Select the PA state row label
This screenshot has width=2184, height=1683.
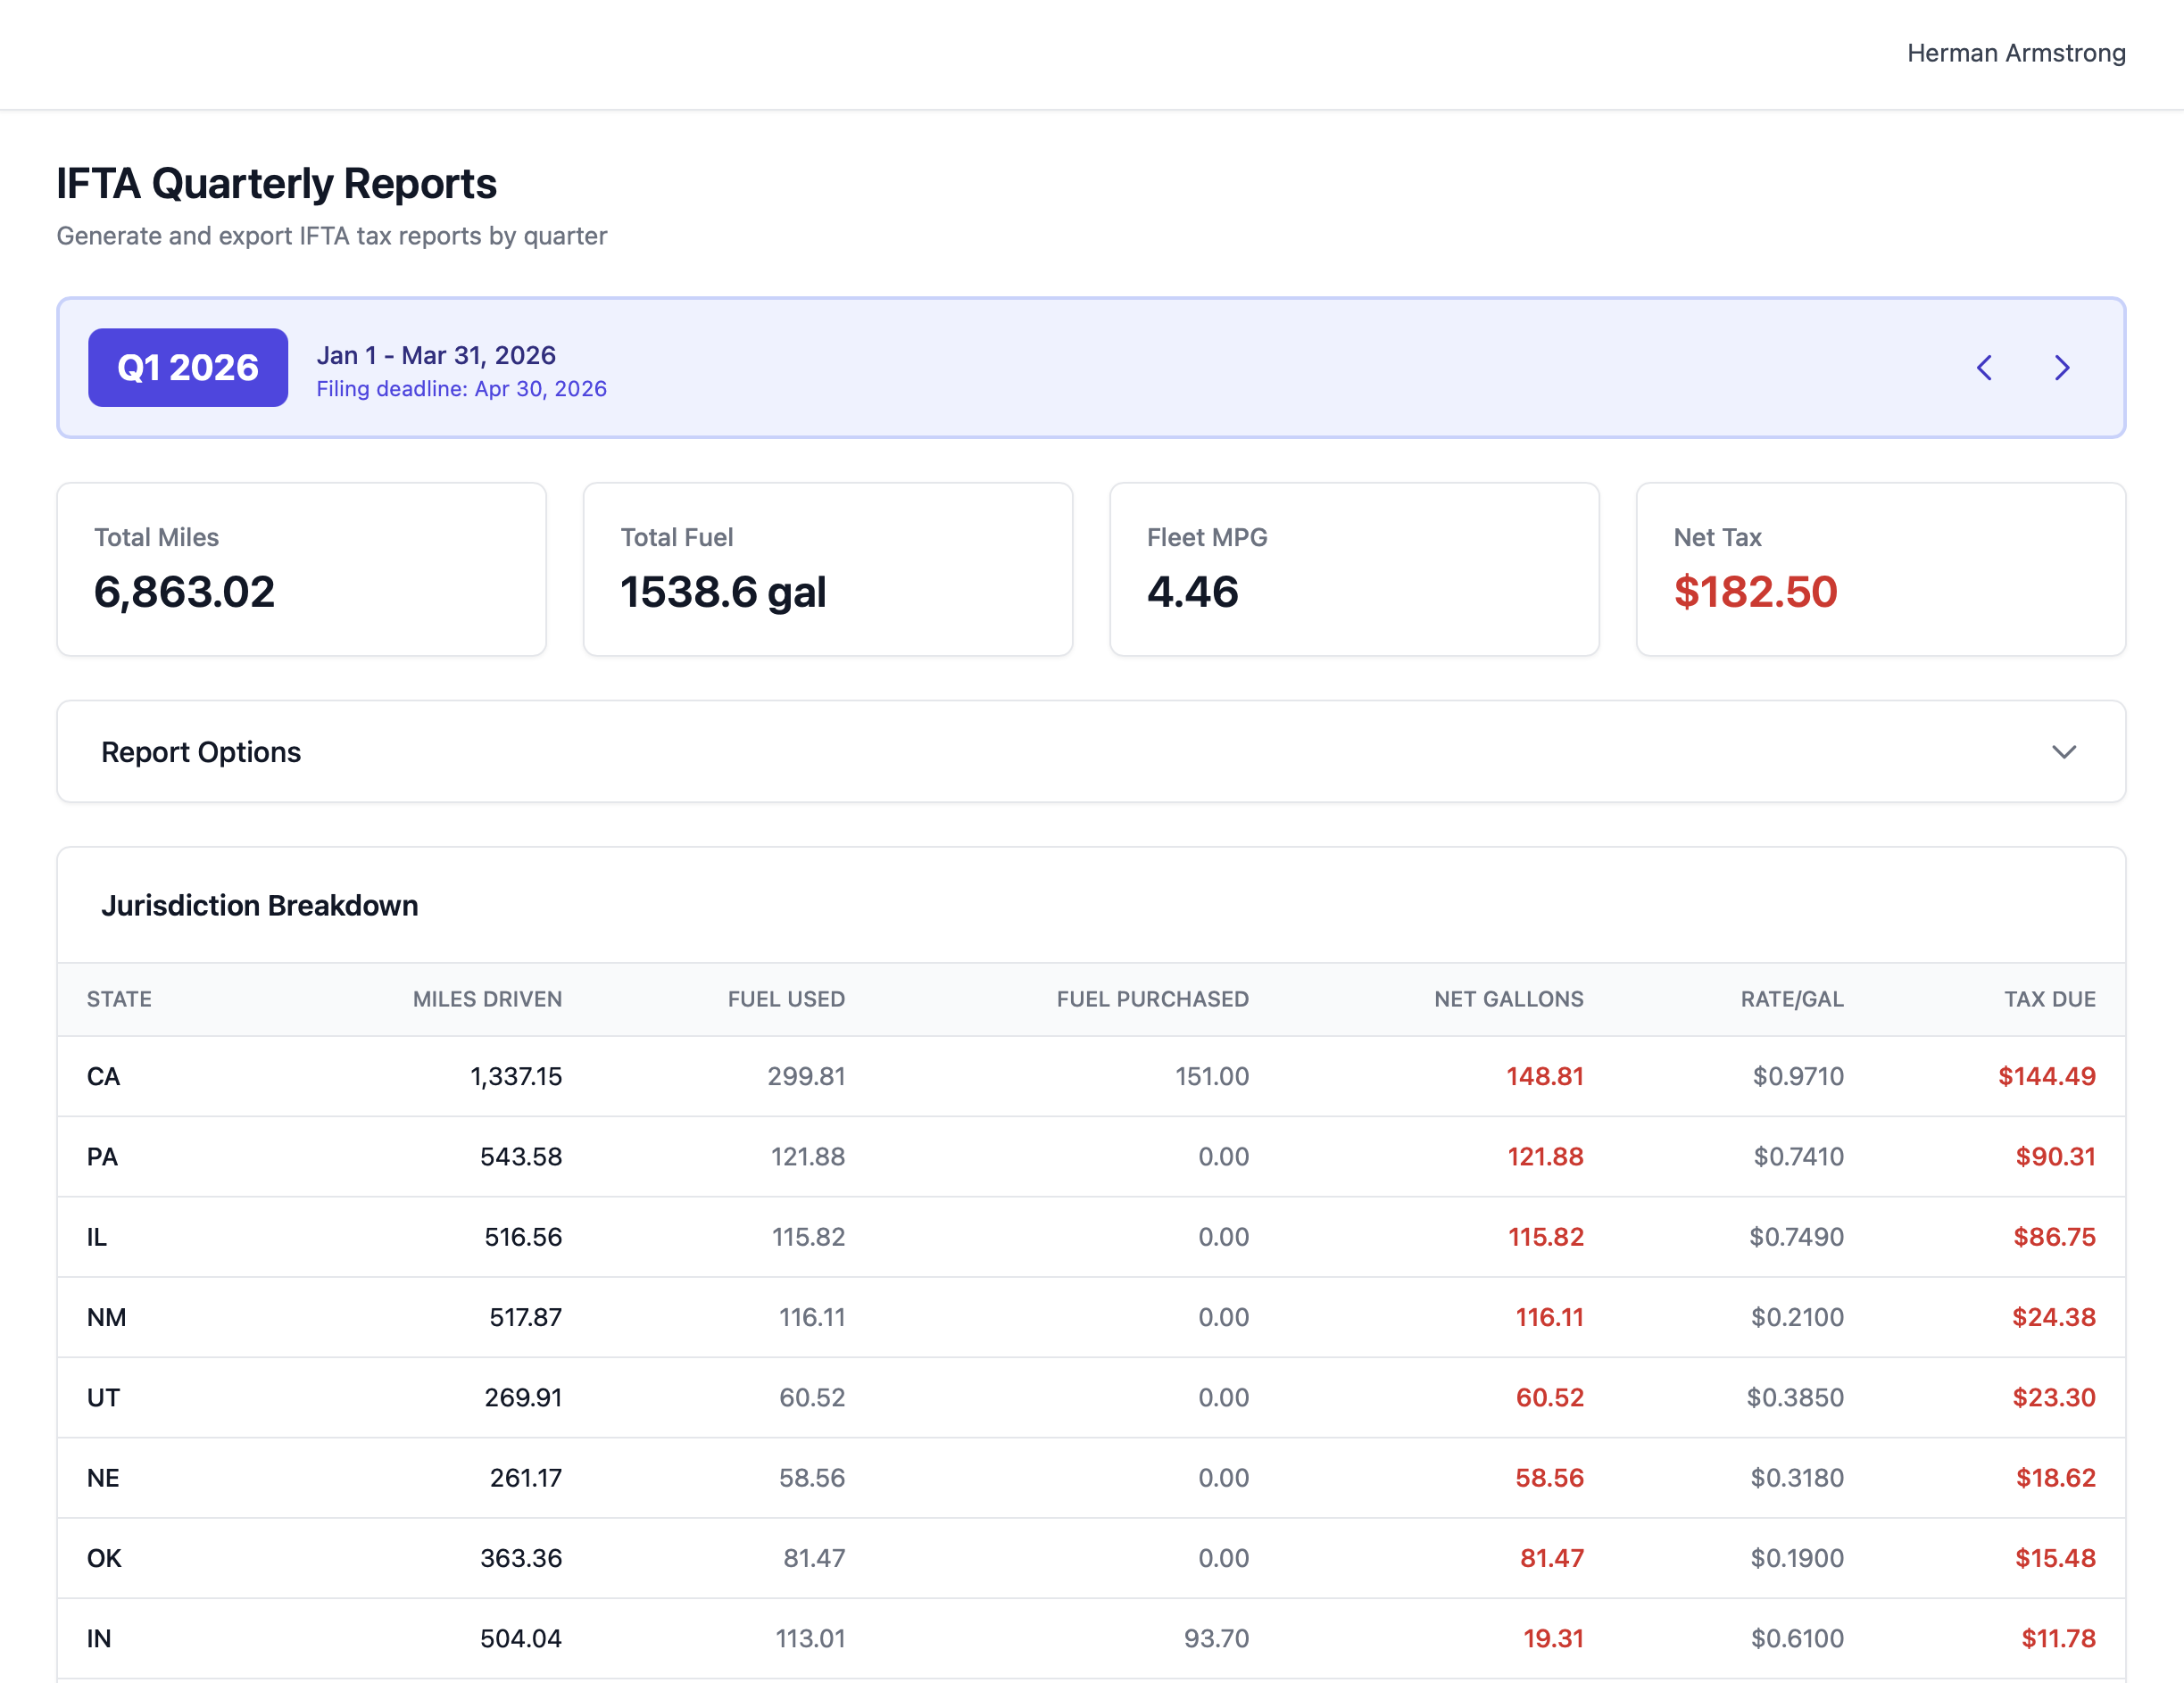[x=102, y=1157]
